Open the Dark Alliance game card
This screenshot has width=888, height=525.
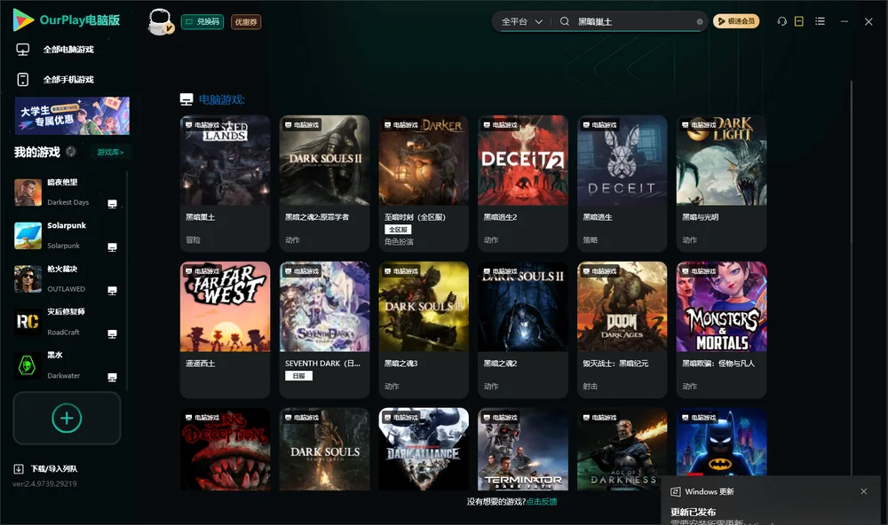point(424,450)
